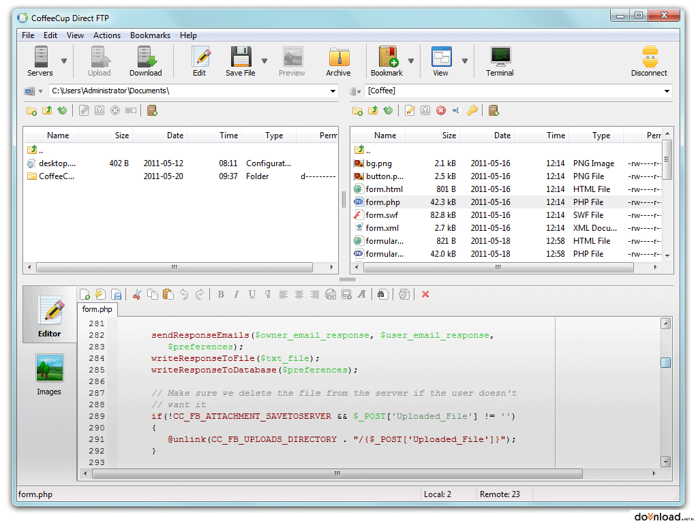Screen dimensions: 698x523
Task: Sort remote files by Name column header
Action: point(385,136)
